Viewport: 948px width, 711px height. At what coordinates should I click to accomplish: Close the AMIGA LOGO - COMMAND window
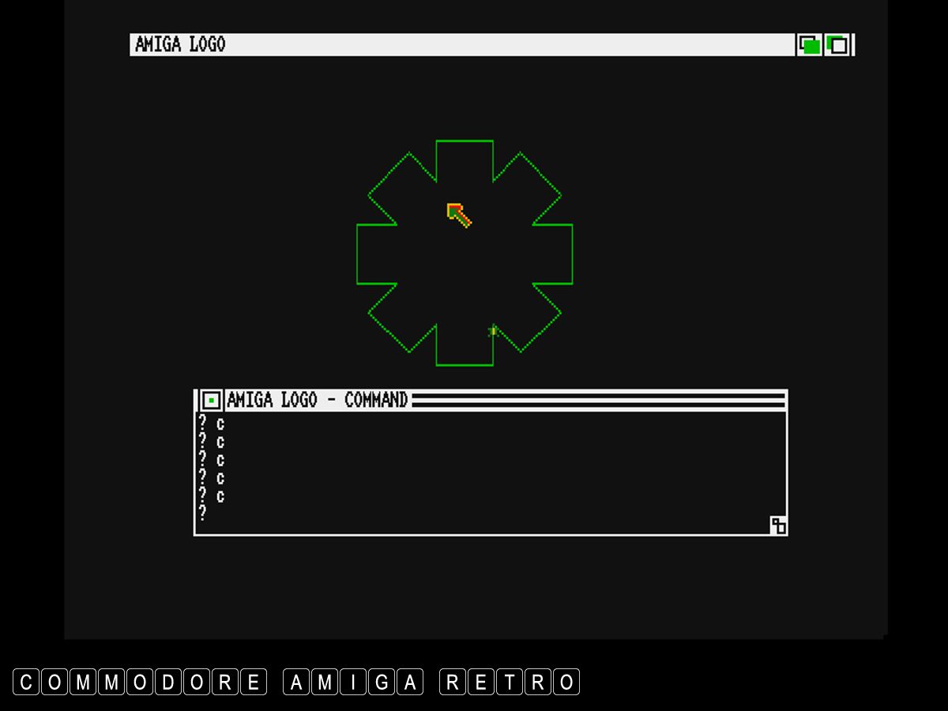point(211,401)
